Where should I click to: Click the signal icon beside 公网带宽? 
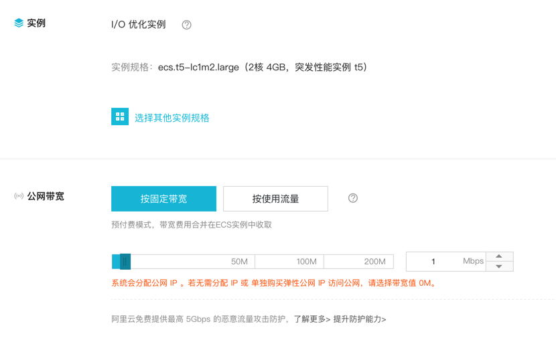pos(19,197)
